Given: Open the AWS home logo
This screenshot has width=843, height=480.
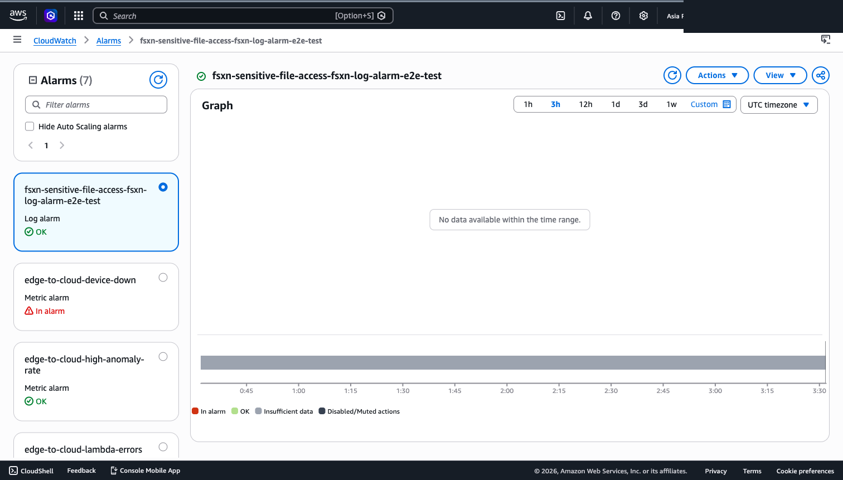Looking at the screenshot, I should click(x=18, y=16).
